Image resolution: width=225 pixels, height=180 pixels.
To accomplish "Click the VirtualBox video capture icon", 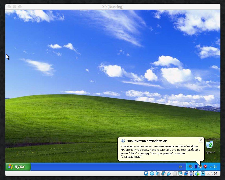I will pyautogui.click(x=186, y=174).
